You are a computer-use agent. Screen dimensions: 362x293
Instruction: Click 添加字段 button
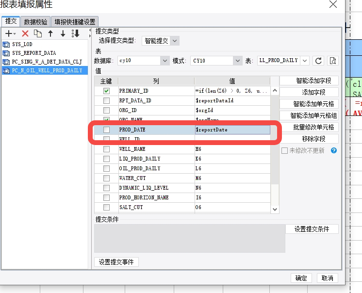(x=309, y=92)
